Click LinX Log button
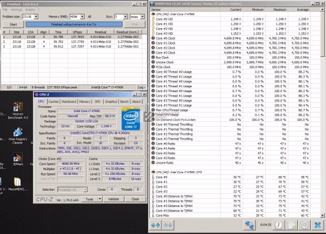Image resolution: width=326 pixels, height=234 pixels. click(142, 87)
